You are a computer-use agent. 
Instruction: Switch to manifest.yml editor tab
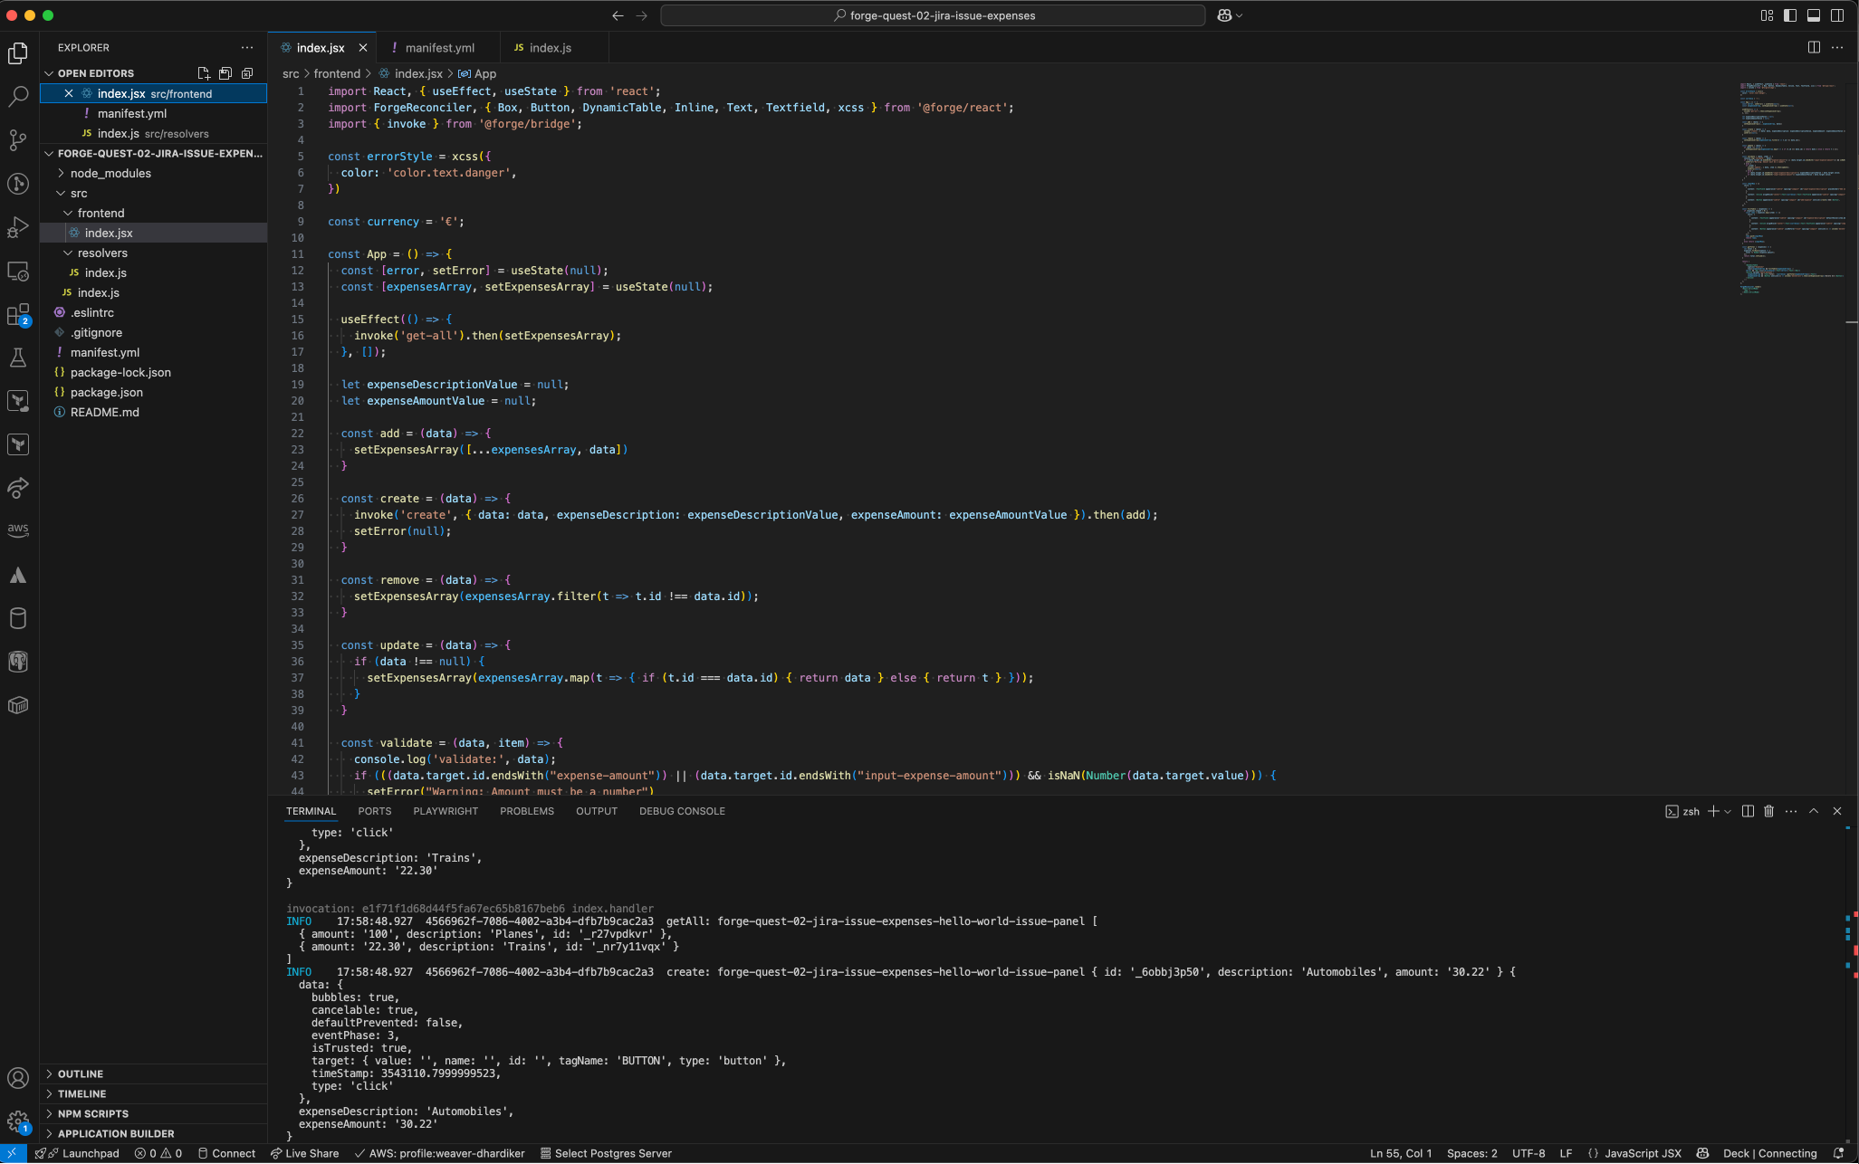pyautogui.click(x=439, y=48)
